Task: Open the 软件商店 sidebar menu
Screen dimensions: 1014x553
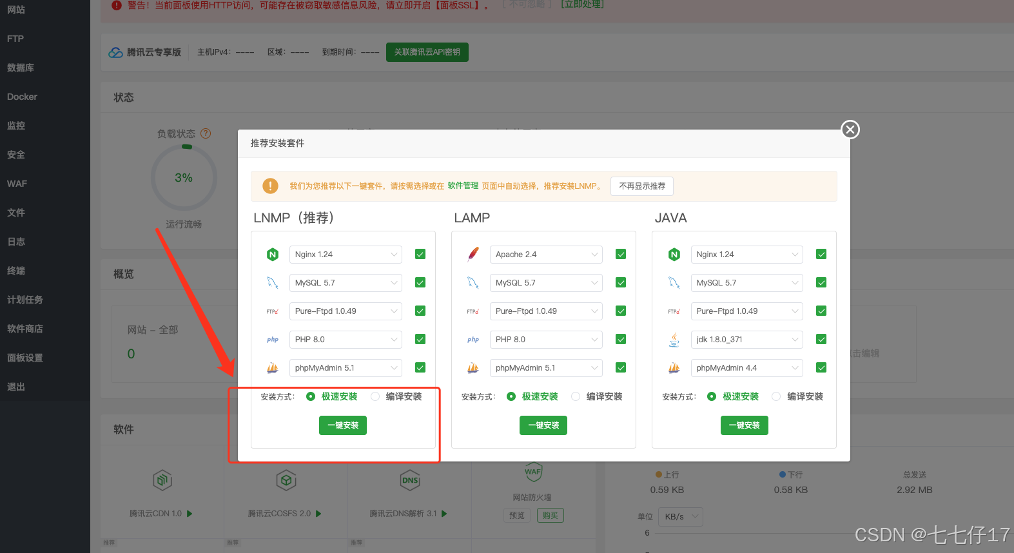Action: [45, 329]
